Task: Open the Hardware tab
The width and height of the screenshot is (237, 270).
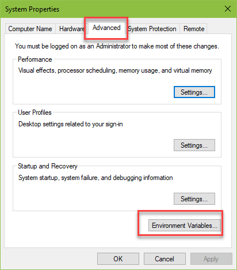Action: [72, 29]
